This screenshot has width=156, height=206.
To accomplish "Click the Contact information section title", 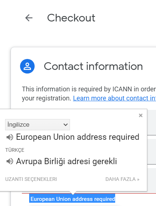I will 93,66.
